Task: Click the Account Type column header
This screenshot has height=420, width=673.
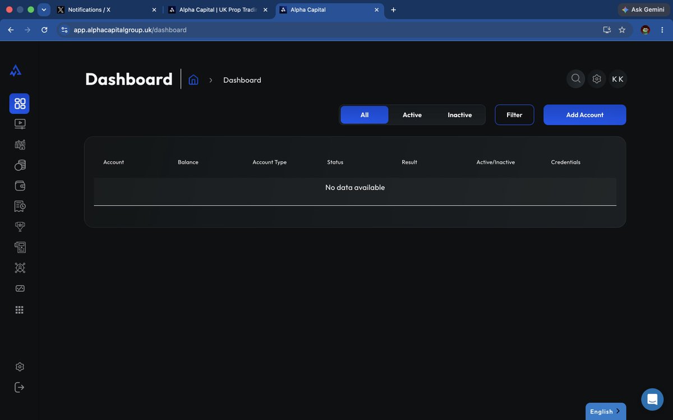Action: point(269,162)
